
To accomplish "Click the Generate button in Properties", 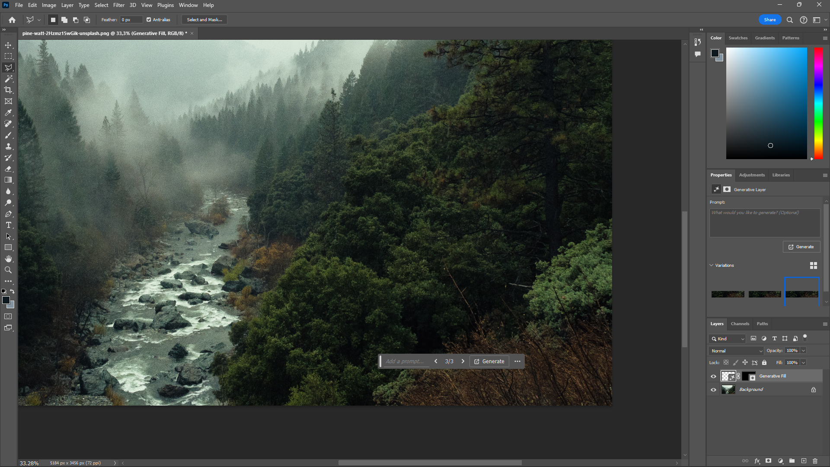I will (801, 246).
